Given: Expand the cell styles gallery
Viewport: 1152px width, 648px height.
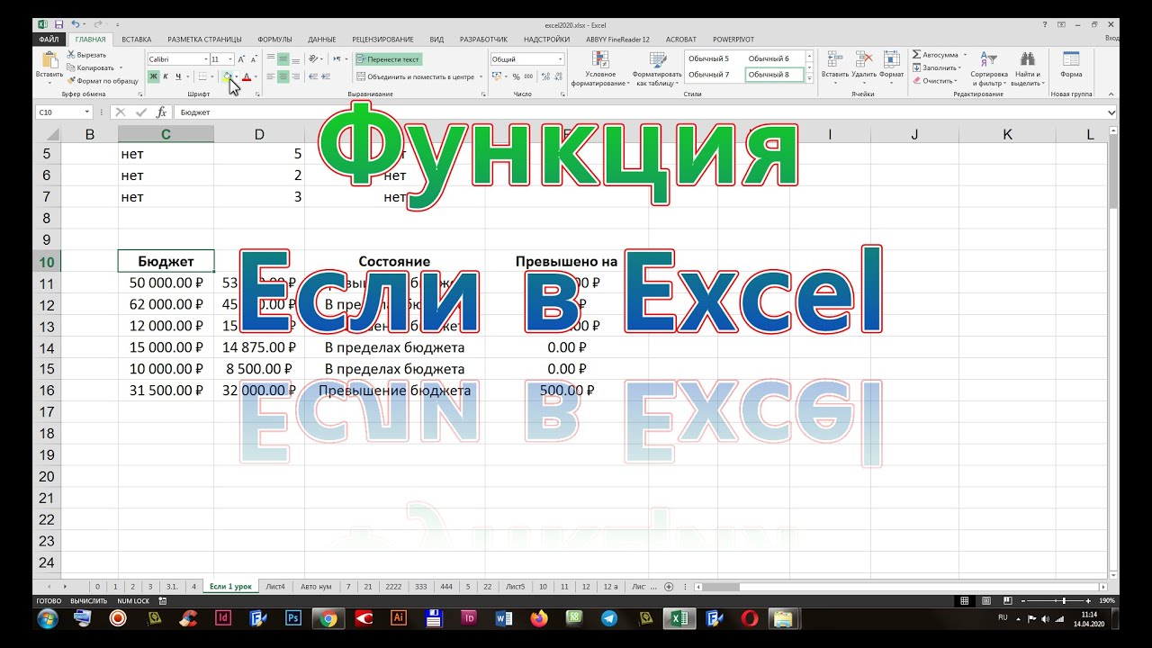Looking at the screenshot, I should (x=809, y=80).
